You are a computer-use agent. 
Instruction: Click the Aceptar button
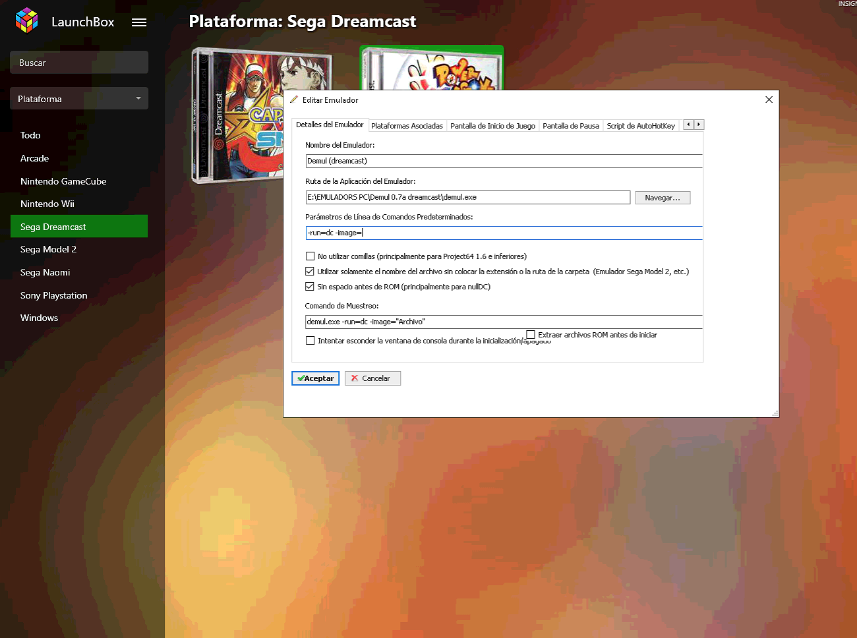(315, 378)
